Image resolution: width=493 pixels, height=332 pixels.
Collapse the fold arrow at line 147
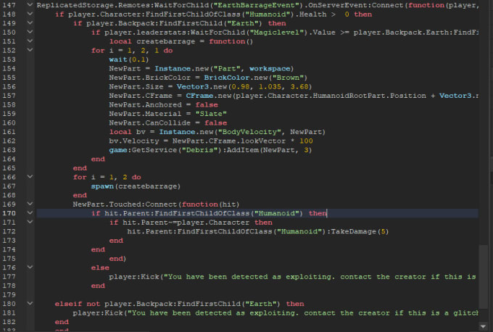click(x=30, y=5)
